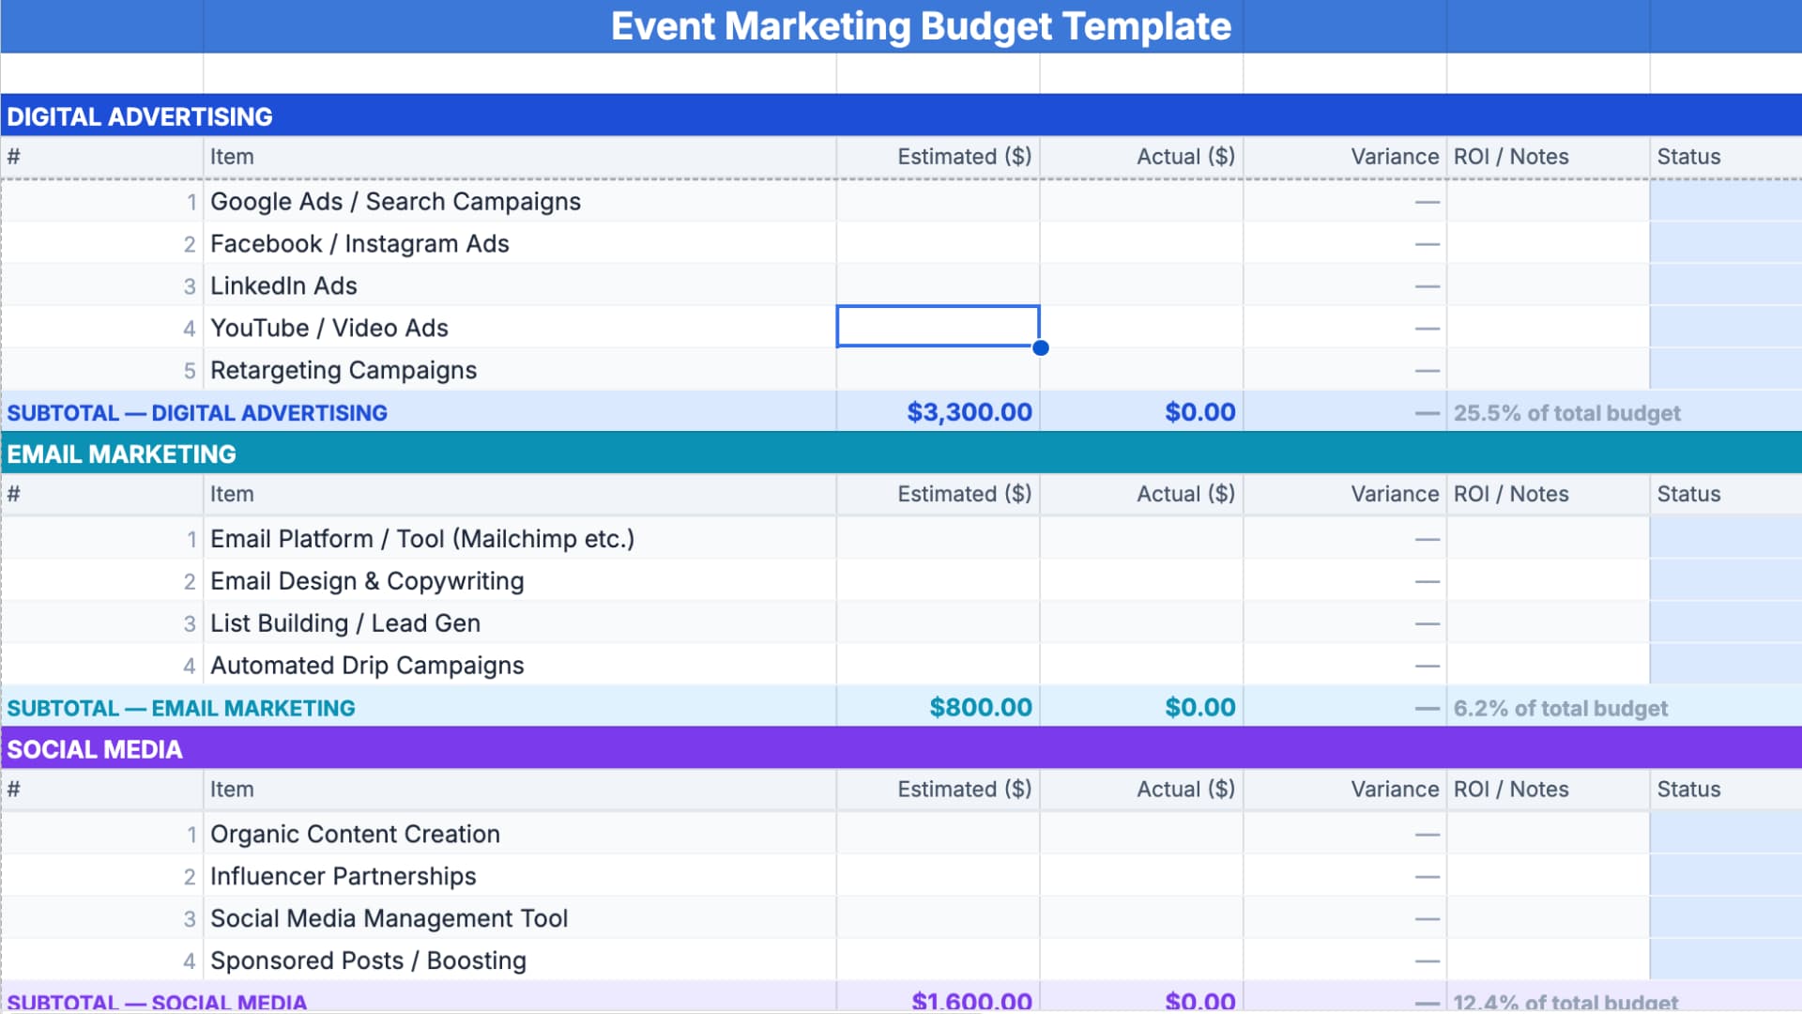This screenshot has width=1802, height=1014.
Task: Click the Sponsored Posts / Boosting cell
Action: (x=367, y=960)
